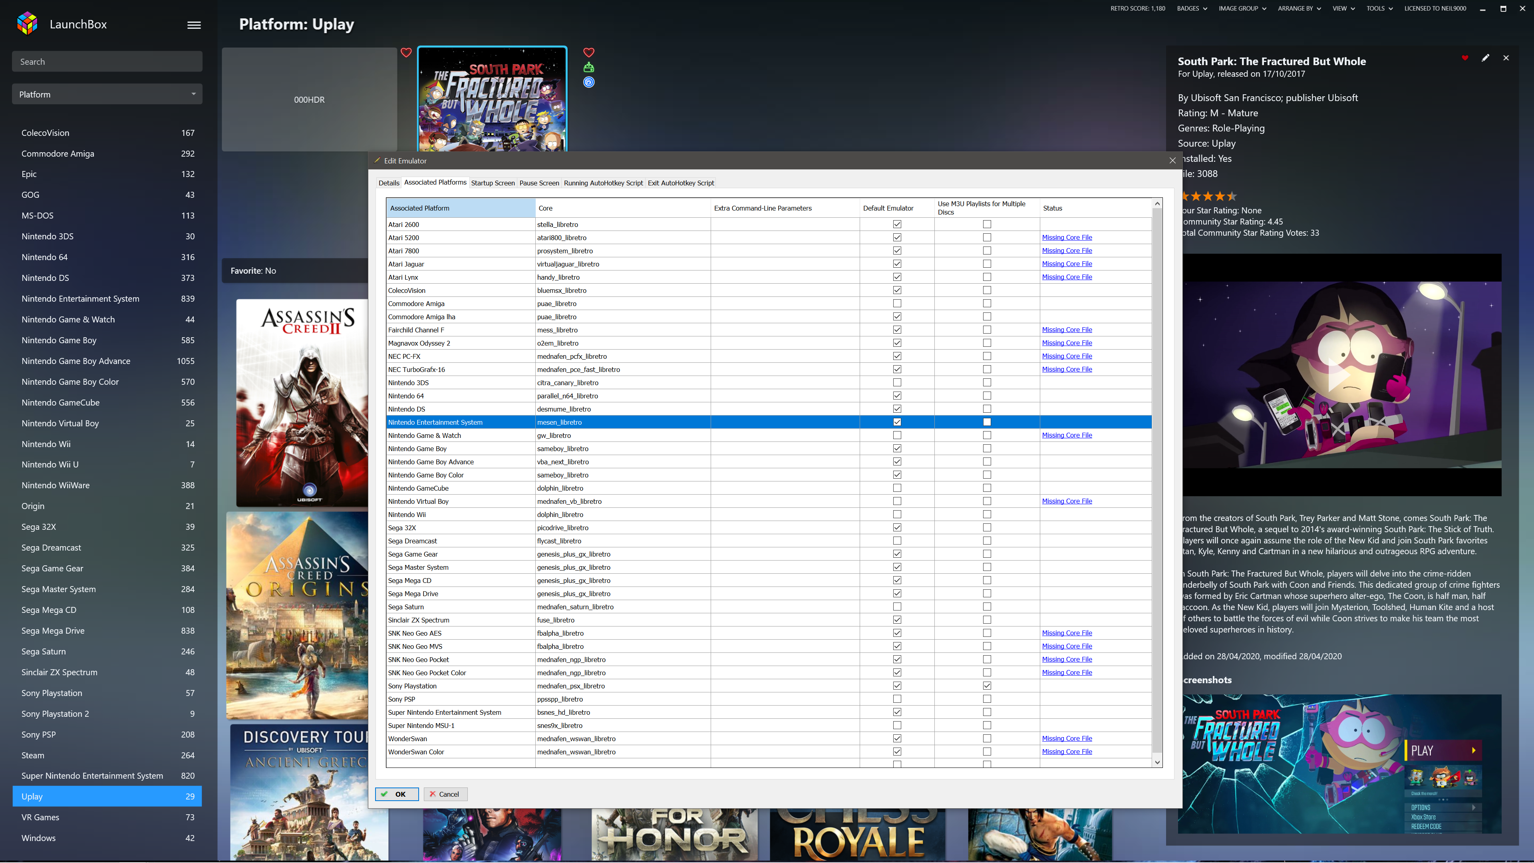Click the LaunchBox cube logo

[28, 24]
